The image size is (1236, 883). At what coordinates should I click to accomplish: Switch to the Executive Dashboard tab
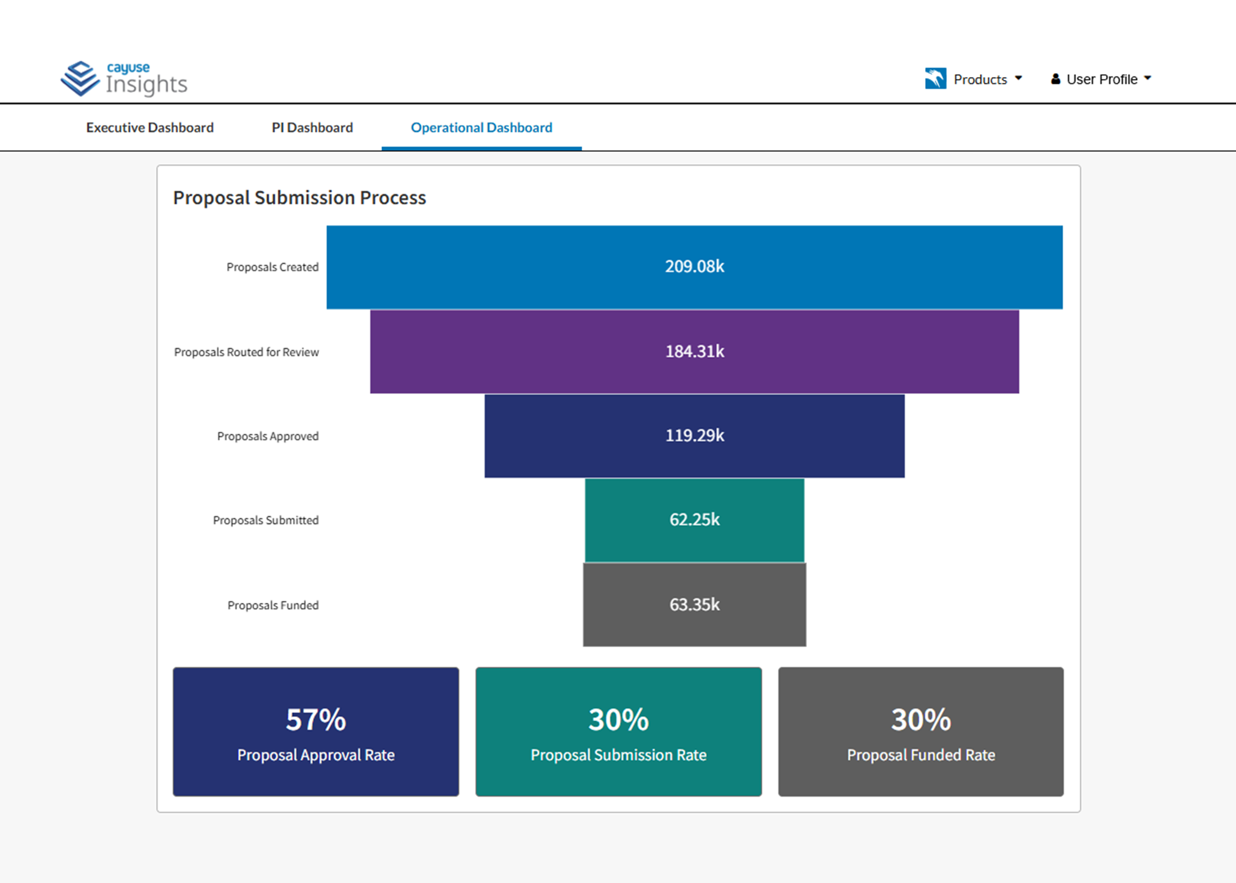pos(150,127)
